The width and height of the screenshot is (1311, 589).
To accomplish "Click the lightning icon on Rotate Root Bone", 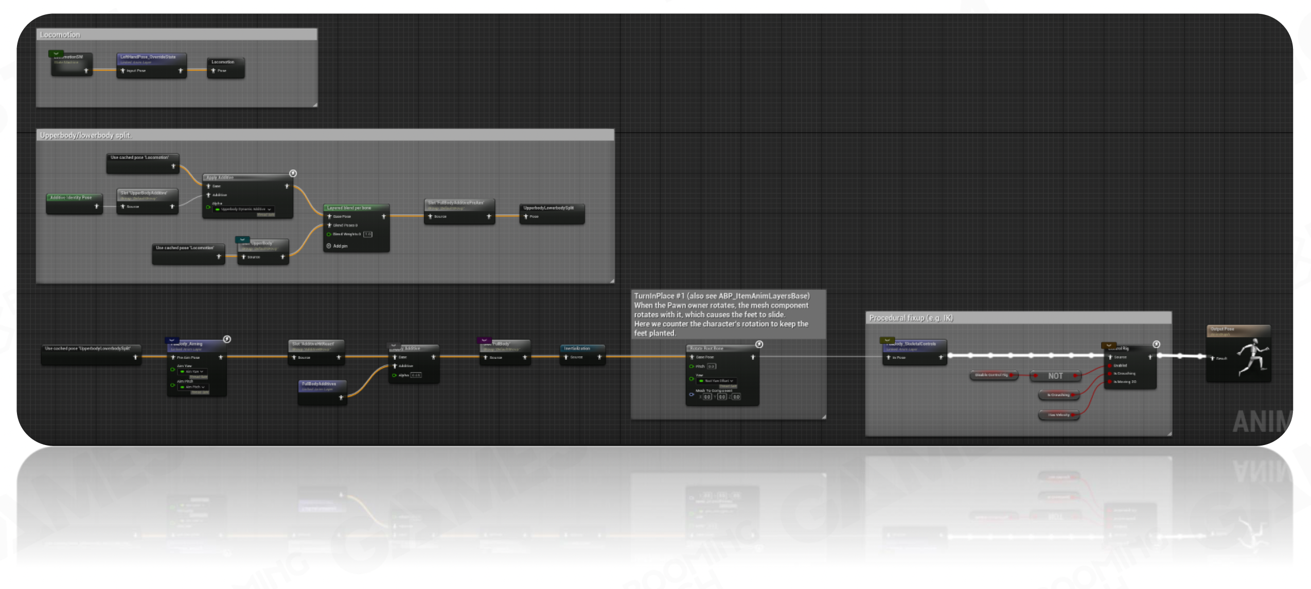I will tap(759, 344).
